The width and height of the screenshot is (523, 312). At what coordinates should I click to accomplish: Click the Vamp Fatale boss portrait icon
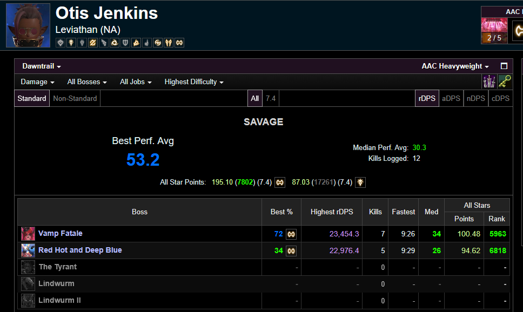[28, 234]
